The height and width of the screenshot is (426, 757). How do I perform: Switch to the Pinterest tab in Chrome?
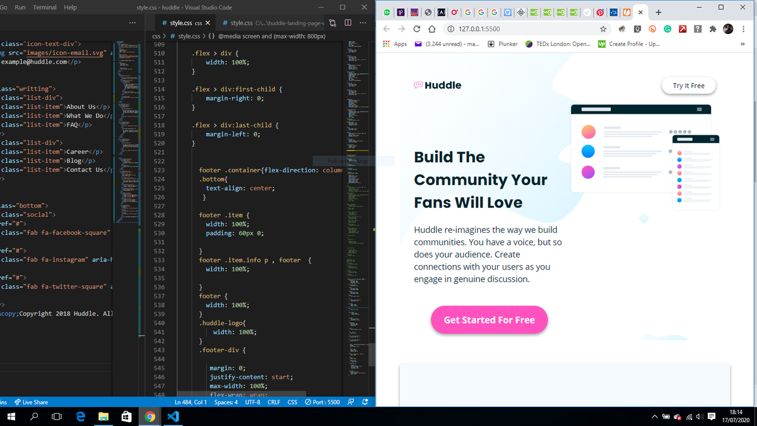tap(600, 12)
